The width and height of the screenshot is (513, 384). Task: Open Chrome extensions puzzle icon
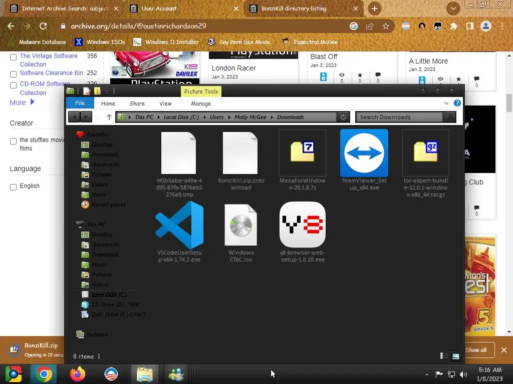pos(453,26)
